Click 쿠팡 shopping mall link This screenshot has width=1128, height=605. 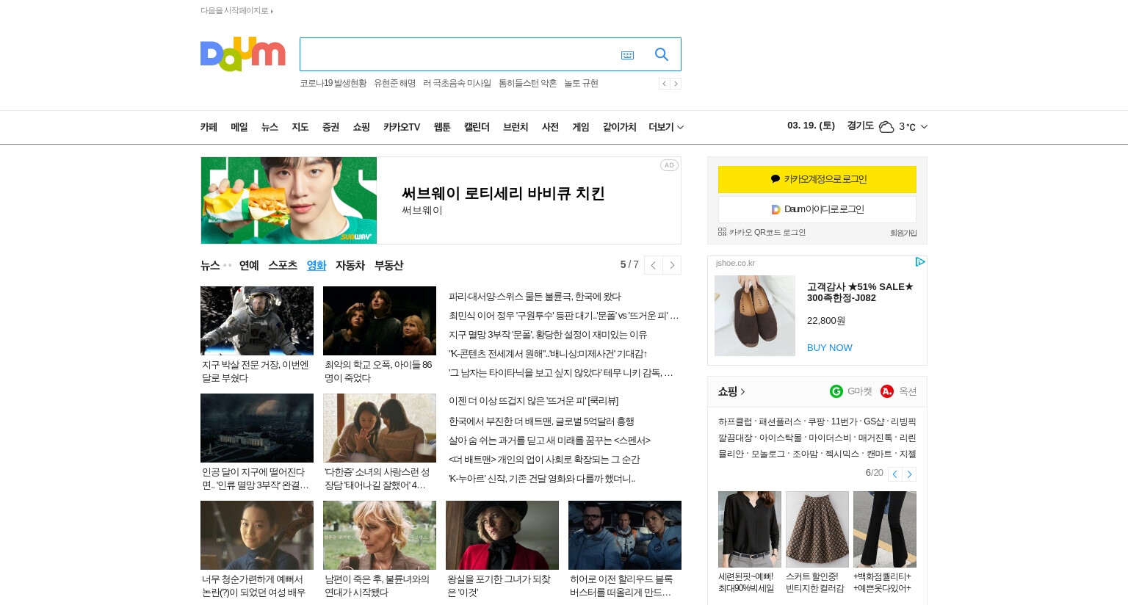pyautogui.click(x=817, y=422)
